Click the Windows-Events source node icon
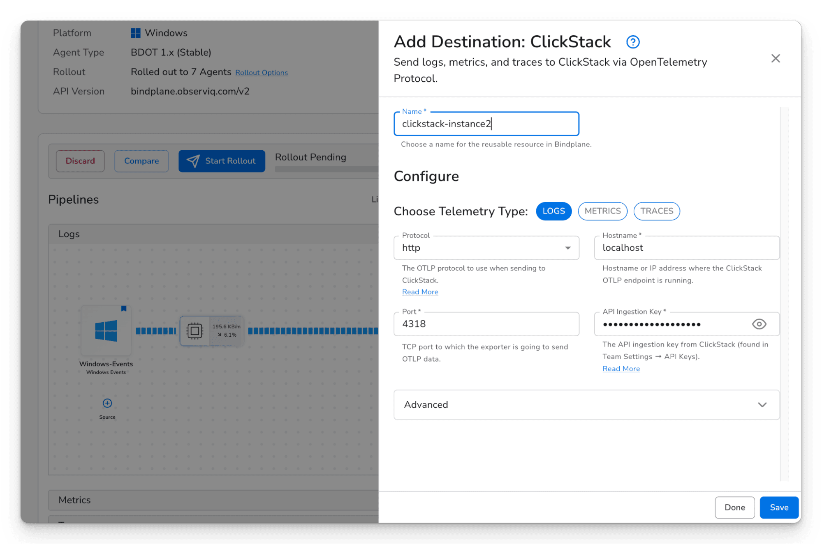 [106, 331]
